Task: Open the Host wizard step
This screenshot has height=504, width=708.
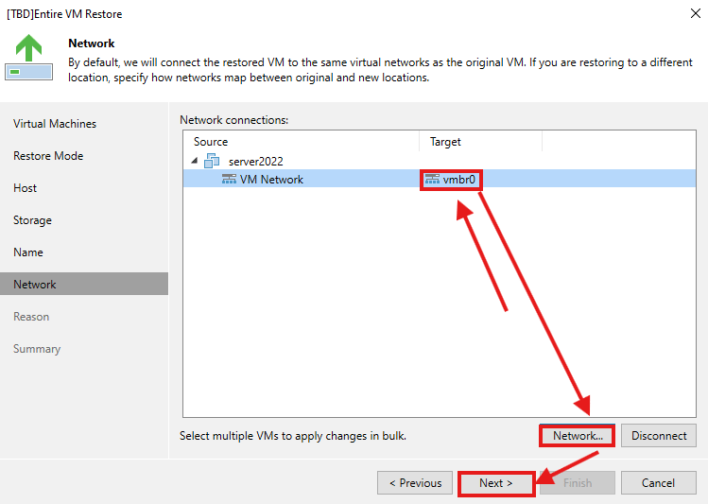Action: click(x=26, y=188)
